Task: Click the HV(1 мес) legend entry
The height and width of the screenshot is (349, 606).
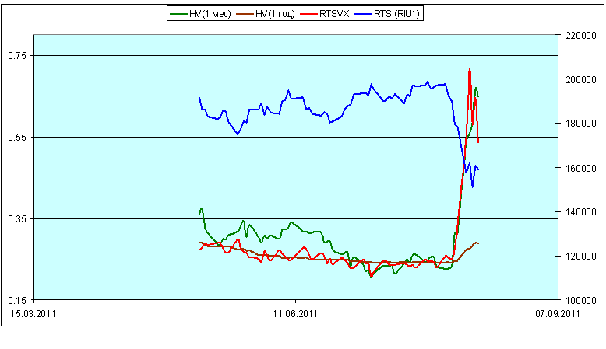Action: tap(200, 14)
